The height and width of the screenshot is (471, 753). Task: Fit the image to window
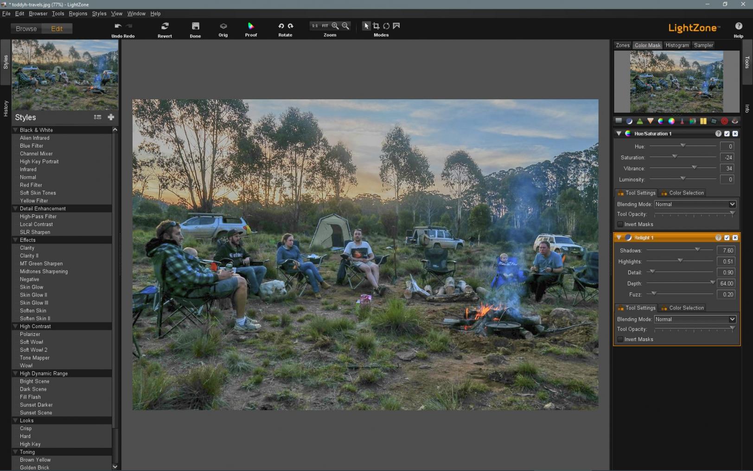click(325, 26)
